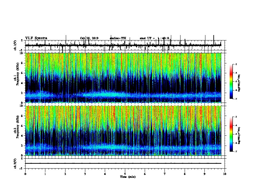Click the "start UT = 1:40:0" label

tap(154, 38)
